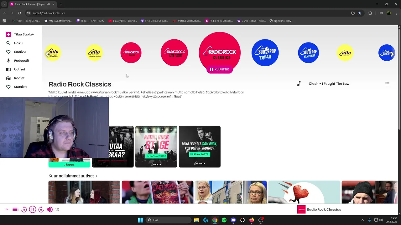Open Spotify from the taskbar
Image resolution: width=401 pixels, height=225 pixels.
224,220
